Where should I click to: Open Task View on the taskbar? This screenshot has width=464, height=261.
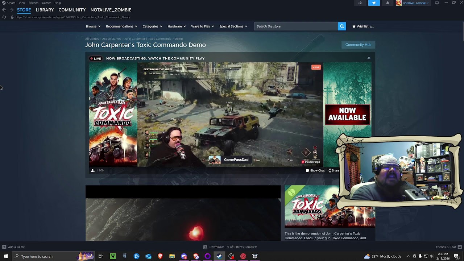[100, 256]
